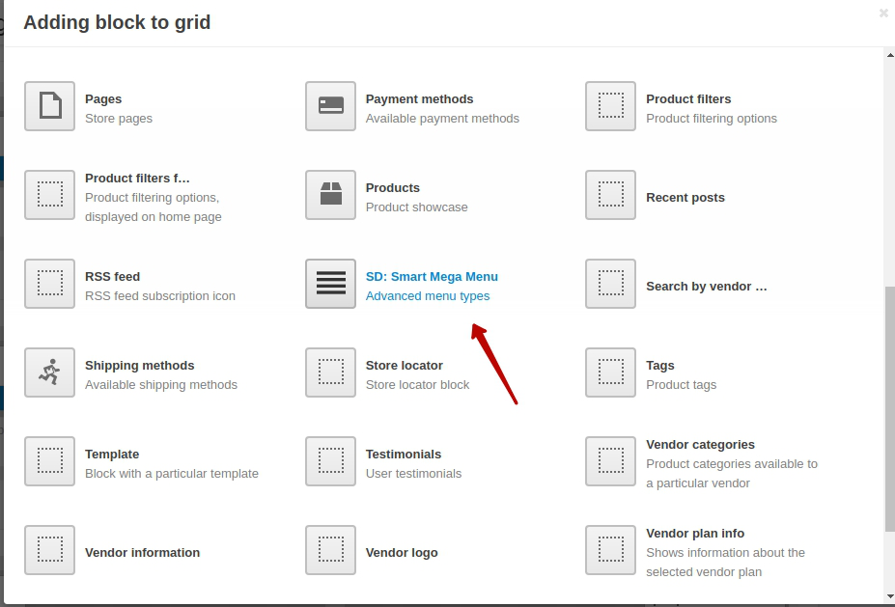The height and width of the screenshot is (607, 895).
Task: Click 'Product filtering options' description under Product filters
Action: pyautogui.click(x=712, y=119)
